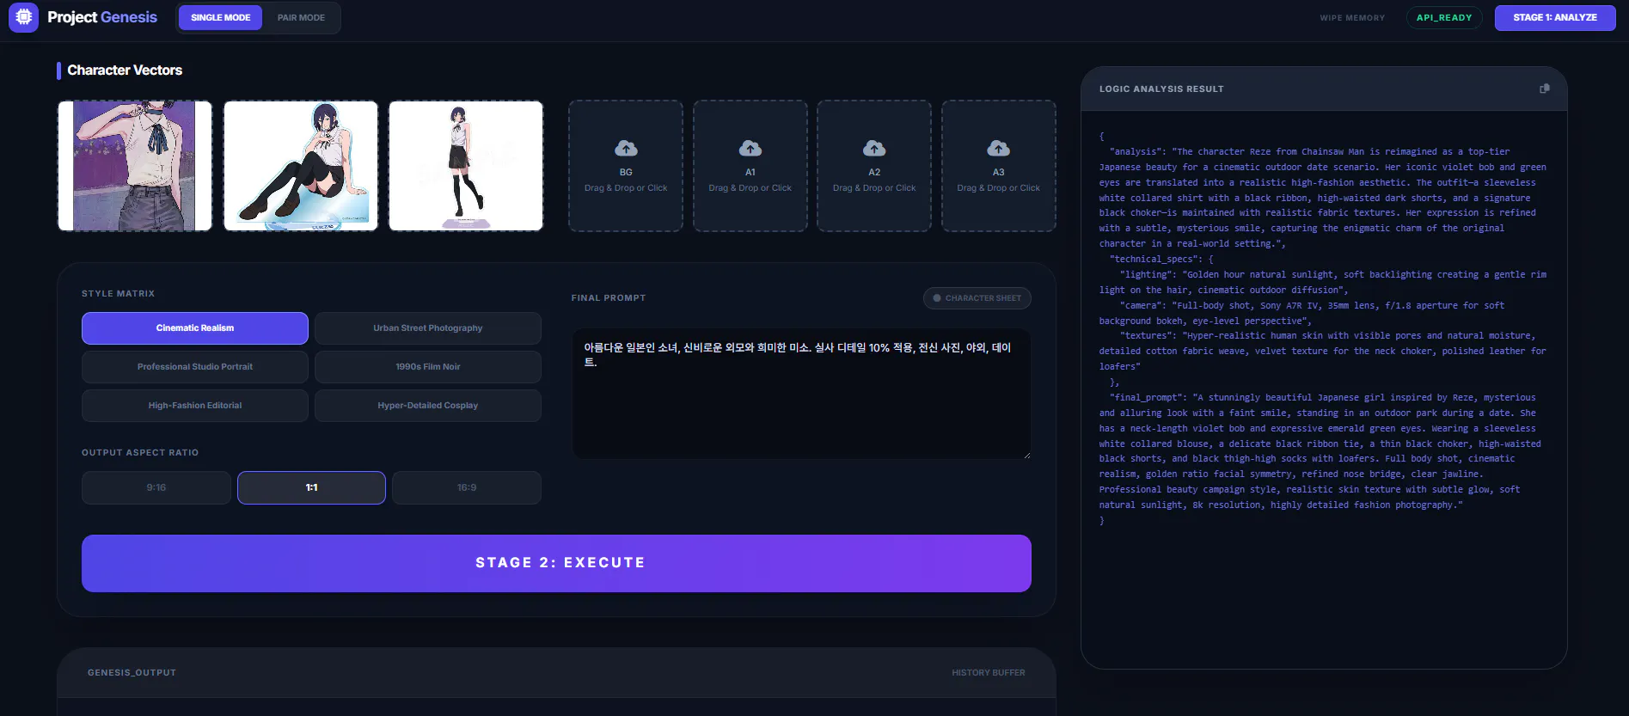Screen dimensions: 1629x716
Task: Switch to Pair Mode
Action: click(x=301, y=17)
